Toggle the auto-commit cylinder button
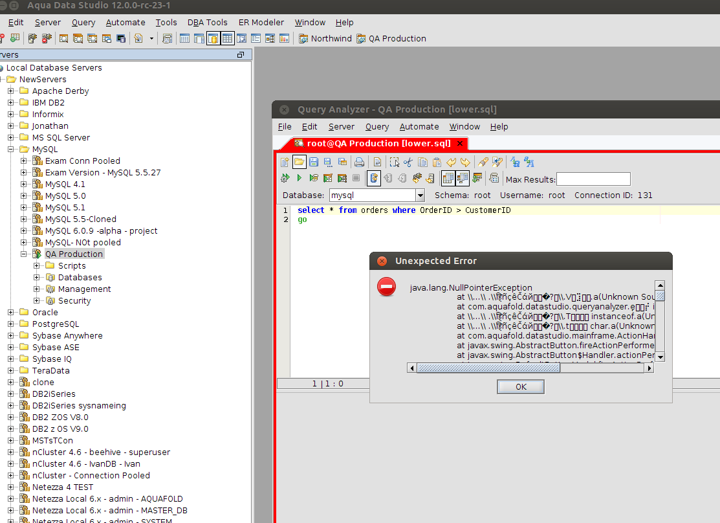The width and height of the screenshot is (720, 523). pyautogui.click(x=374, y=178)
